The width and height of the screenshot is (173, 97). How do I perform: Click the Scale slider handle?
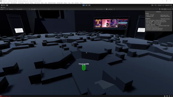tap(35, 9)
